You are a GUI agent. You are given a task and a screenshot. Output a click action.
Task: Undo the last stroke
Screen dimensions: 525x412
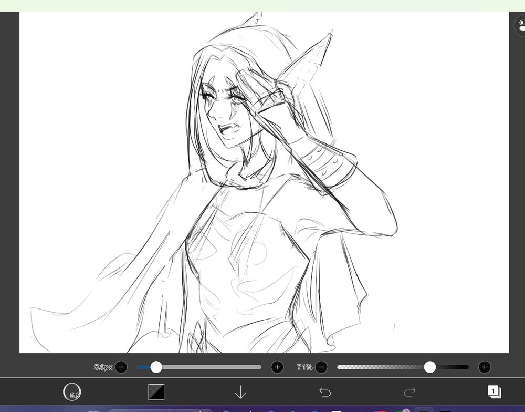click(325, 392)
